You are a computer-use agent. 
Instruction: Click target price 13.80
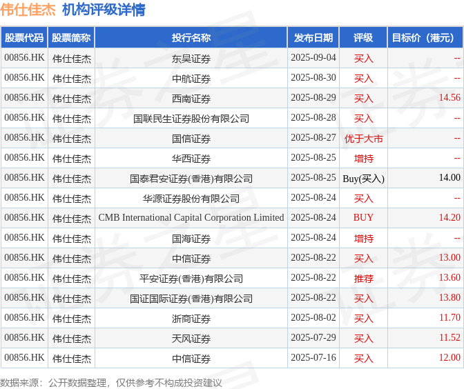[449, 297]
